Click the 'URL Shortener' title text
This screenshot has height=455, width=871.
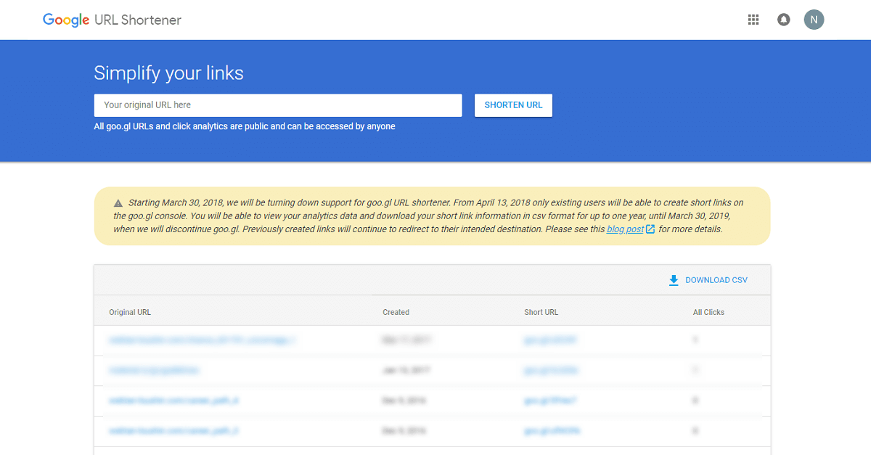(138, 20)
